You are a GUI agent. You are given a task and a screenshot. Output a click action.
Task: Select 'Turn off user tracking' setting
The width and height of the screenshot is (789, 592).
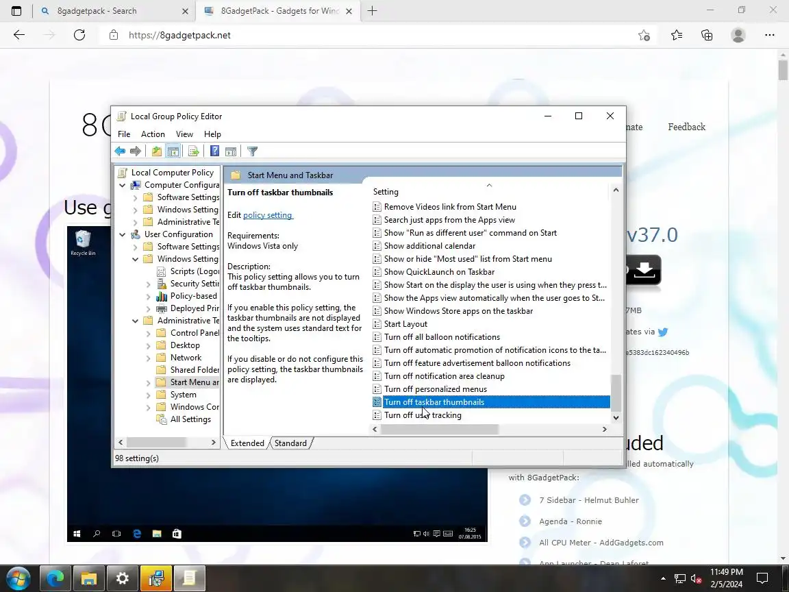point(423,415)
